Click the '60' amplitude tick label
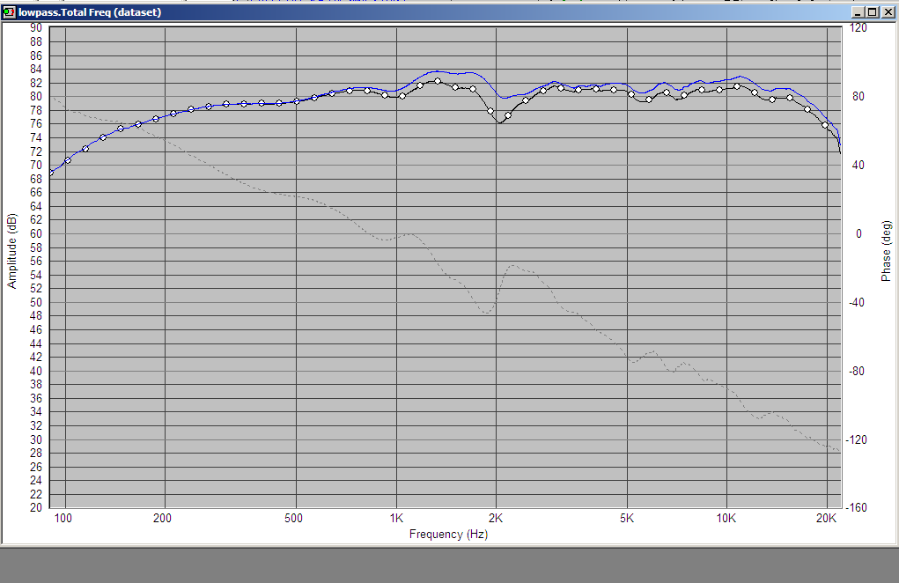The height and width of the screenshot is (583, 899). 36,233
